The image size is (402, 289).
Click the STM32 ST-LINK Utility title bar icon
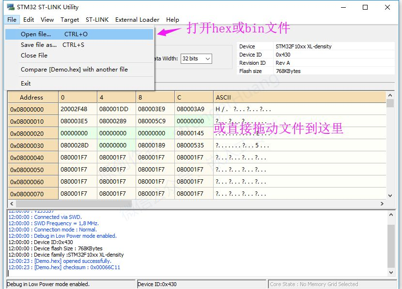click(x=11, y=7)
